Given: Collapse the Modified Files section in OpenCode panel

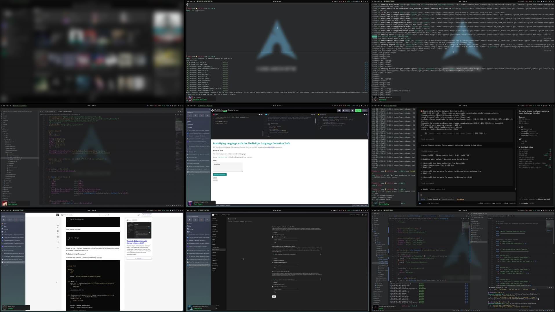Looking at the screenshot, I should 520,147.
